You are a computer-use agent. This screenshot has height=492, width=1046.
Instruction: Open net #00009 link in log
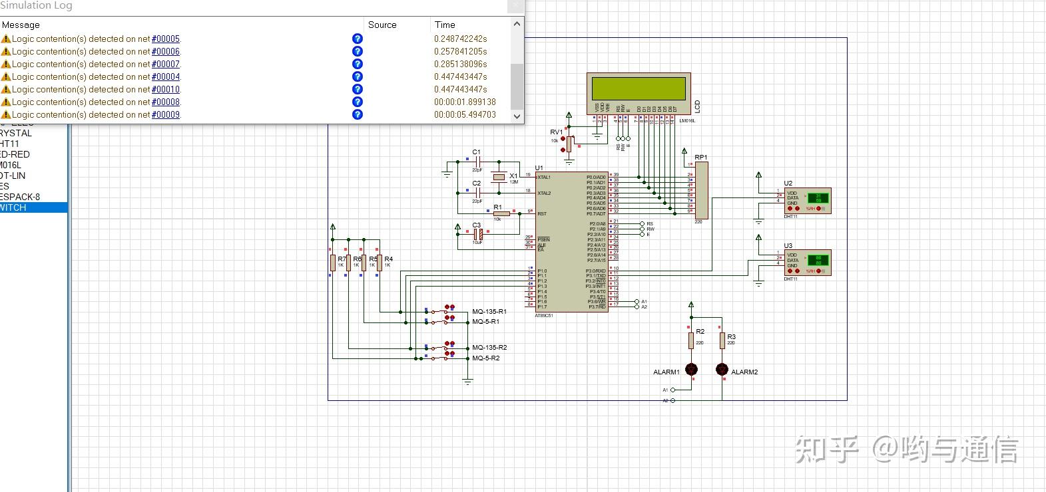coord(166,114)
